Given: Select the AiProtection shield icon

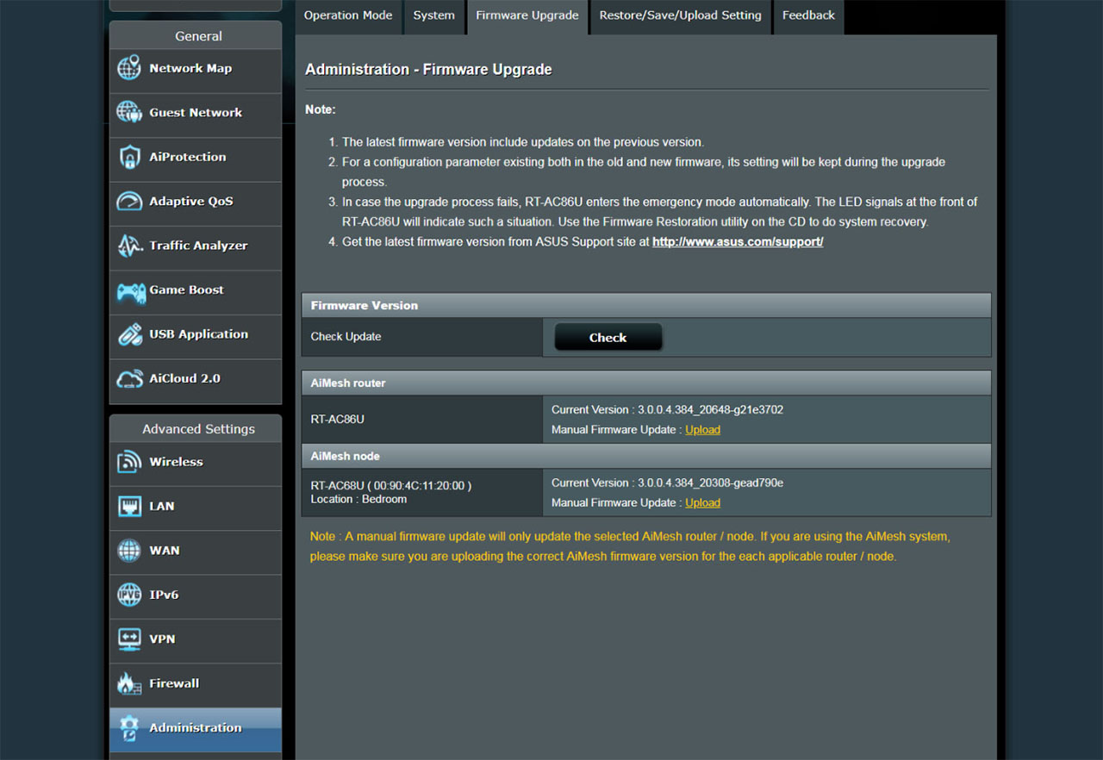Looking at the screenshot, I should coord(129,157).
